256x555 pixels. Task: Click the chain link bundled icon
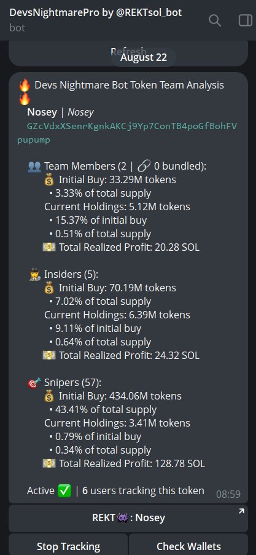pos(145,166)
